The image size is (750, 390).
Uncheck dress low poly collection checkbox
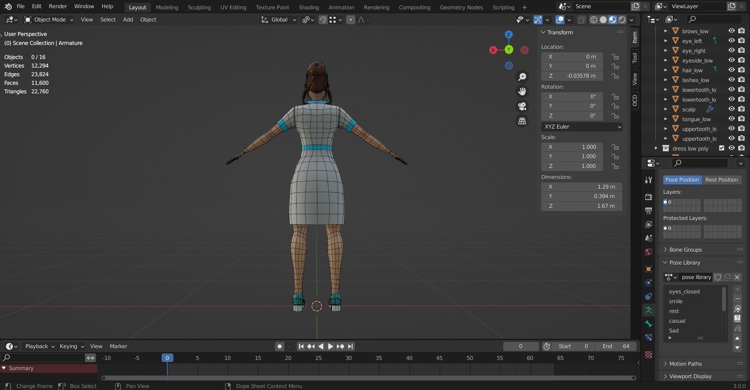click(x=721, y=148)
